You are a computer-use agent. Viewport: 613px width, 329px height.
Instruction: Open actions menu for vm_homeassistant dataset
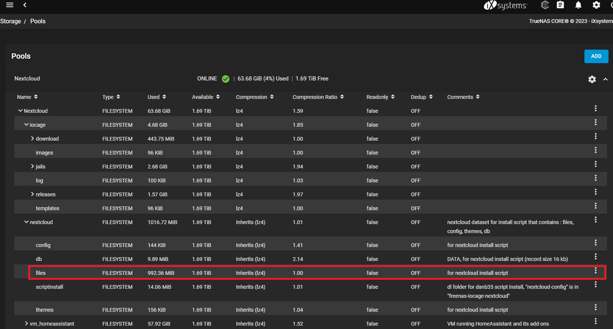point(596,321)
